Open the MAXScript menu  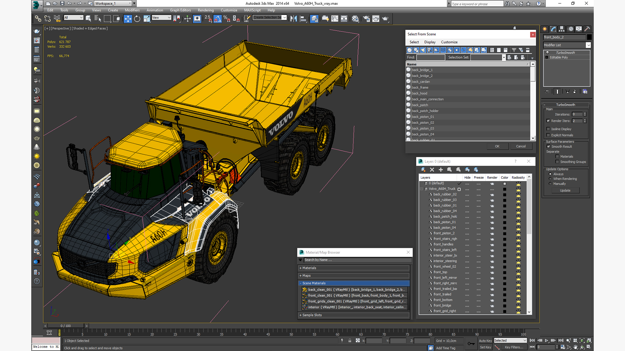click(252, 10)
